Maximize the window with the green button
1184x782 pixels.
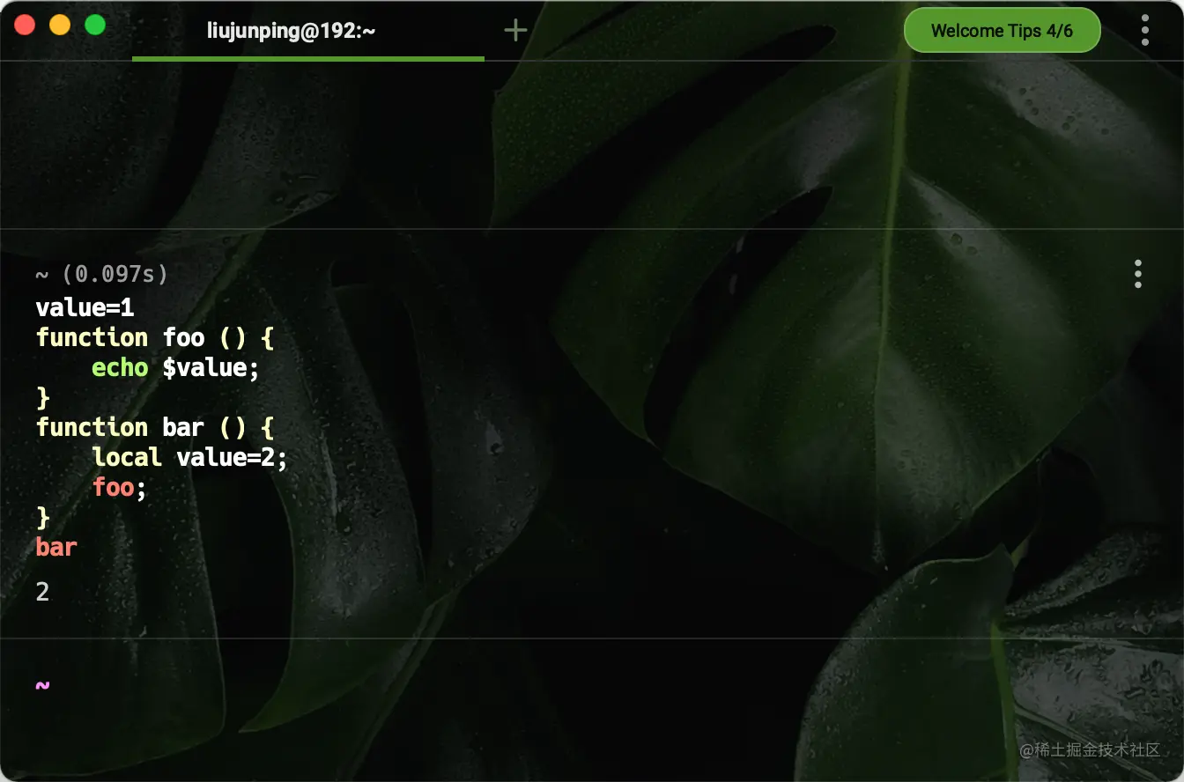[95, 25]
